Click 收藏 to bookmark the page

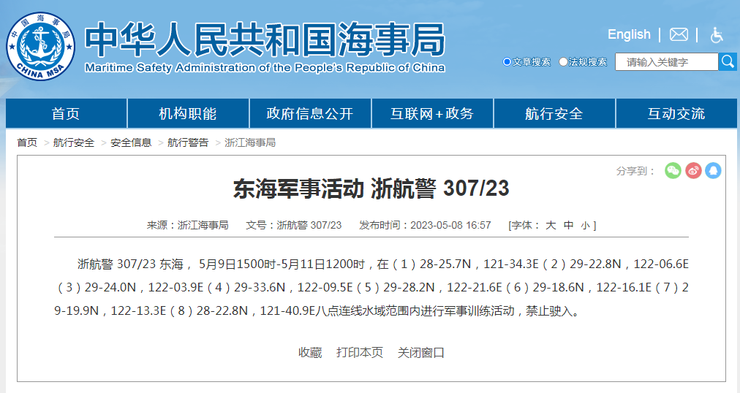[x=310, y=353]
